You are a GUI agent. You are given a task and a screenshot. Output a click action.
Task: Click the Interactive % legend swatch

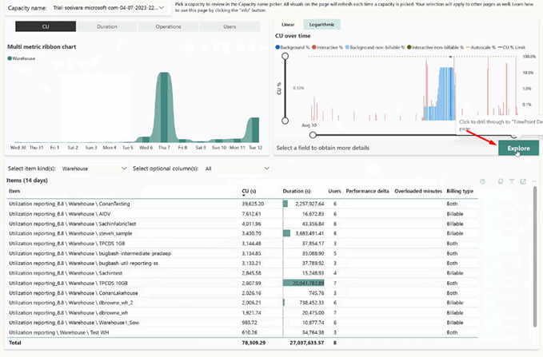click(x=313, y=47)
